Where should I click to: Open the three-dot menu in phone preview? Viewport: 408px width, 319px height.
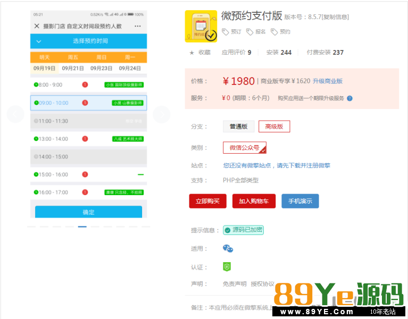pos(138,26)
